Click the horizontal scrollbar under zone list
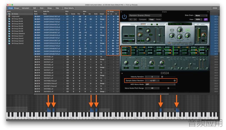226x130 pixels. tap(101, 94)
